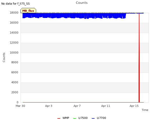Click the MB_flux tooltip label
Image resolution: width=164 pixels, height=123 pixels.
28,11
